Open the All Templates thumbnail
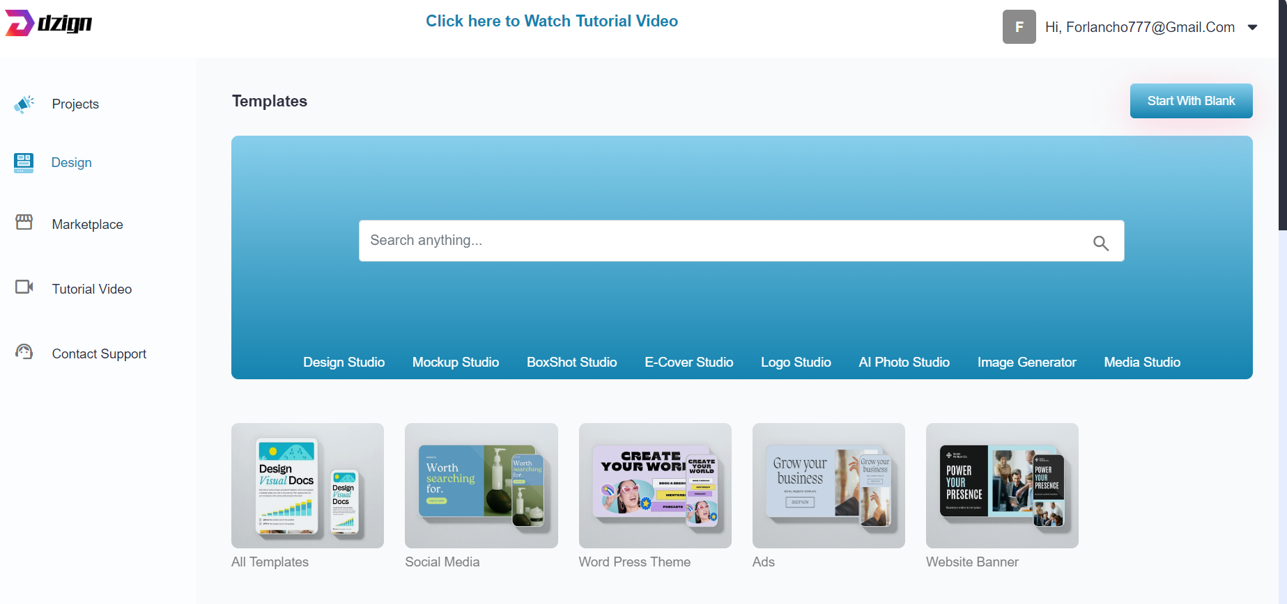Screen dimensions: 1287x604 point(307,486)
